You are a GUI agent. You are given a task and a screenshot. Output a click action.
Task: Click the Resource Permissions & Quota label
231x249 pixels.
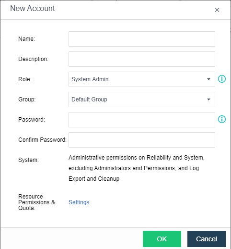[x=36, y=202]
